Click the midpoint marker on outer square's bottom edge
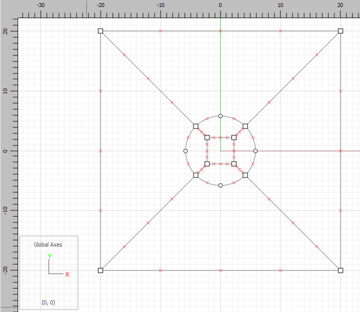Screen dimensions: 360x312 point(220,270)
